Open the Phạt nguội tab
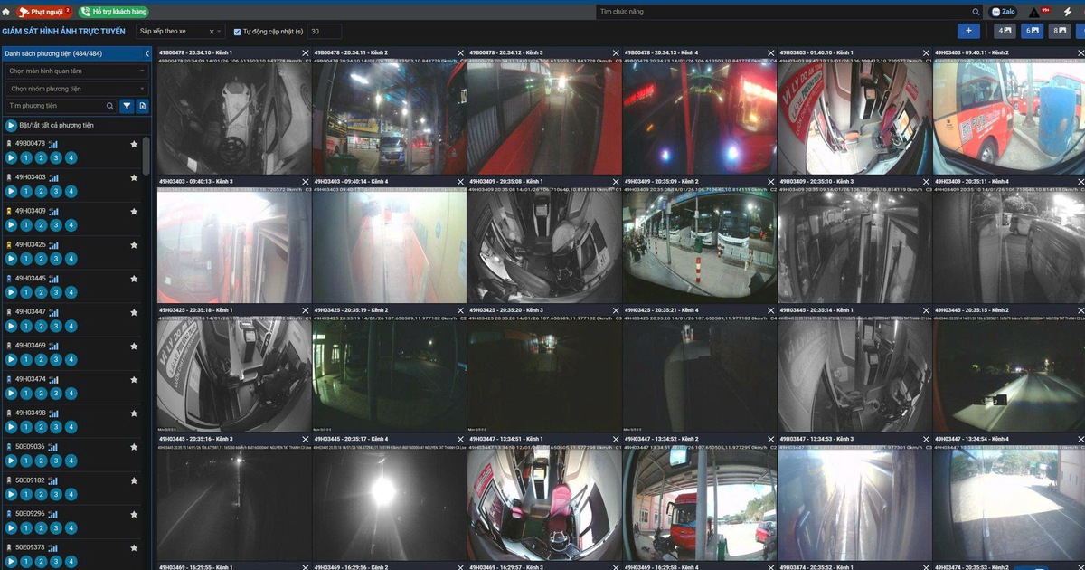The height and width of the screenshot is (570, 1085). 43,12
